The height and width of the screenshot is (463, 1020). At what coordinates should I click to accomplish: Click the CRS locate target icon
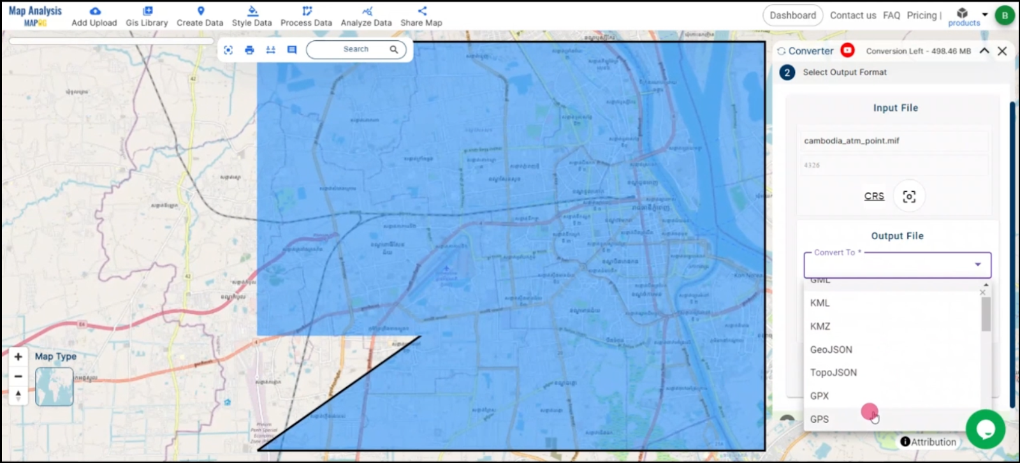(909, 196)
